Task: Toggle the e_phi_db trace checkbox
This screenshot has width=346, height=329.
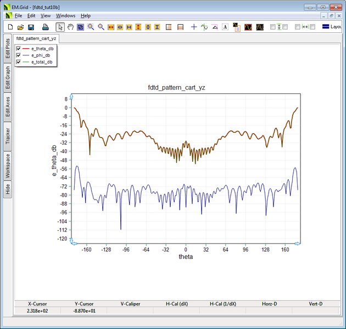Action: click(19, 55)
